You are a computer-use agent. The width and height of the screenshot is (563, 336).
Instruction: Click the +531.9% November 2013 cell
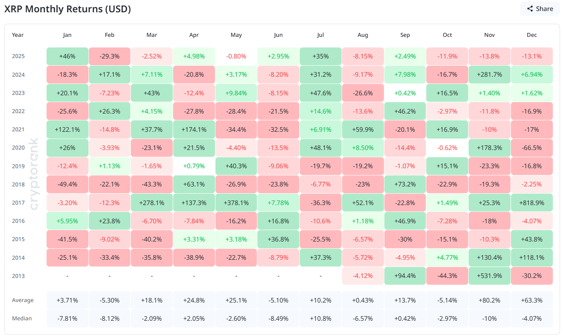(x=489, y=275)
